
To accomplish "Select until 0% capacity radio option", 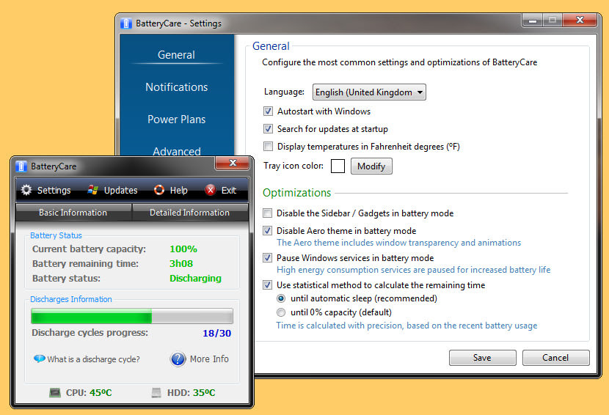I will coord(281,312).
